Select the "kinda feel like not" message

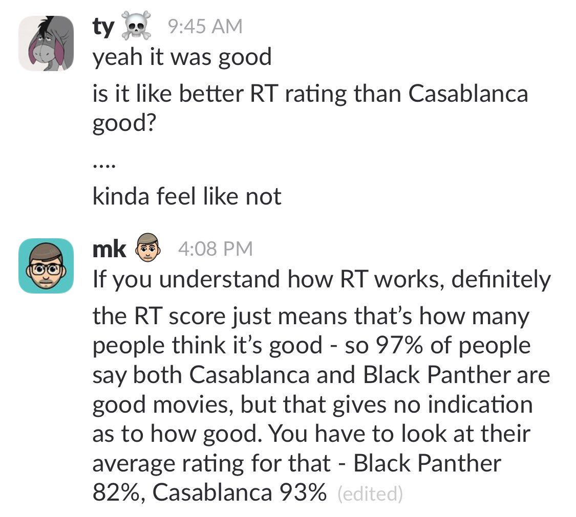[186, 196]
